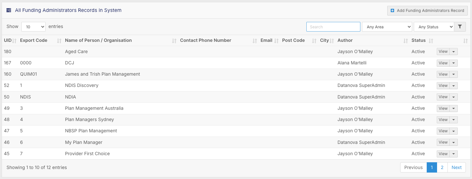Click the Author header text

pos(345,40)
